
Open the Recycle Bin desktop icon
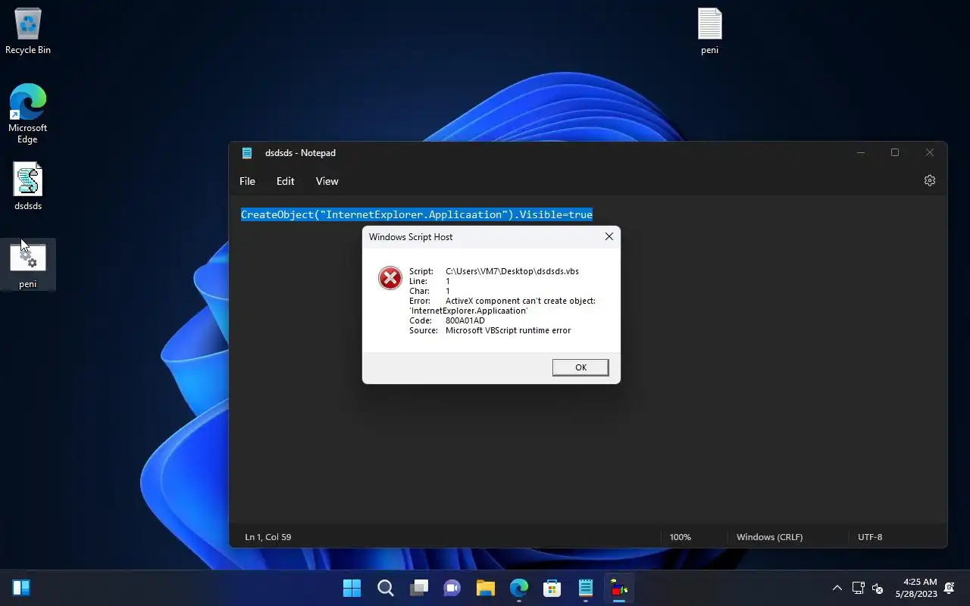28,32
